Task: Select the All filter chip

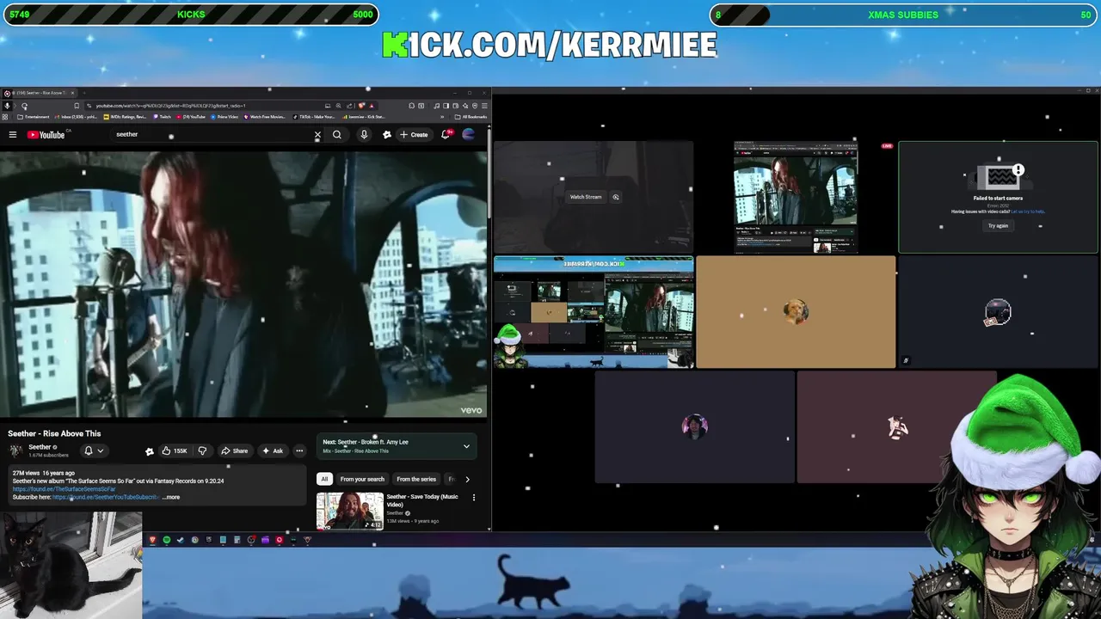Action: tap(324, 479)
